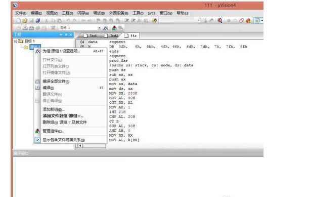The height and width of the screenshot is (197, 310).
Task: Close the project panel with X
Action: [x=71, y=34]
